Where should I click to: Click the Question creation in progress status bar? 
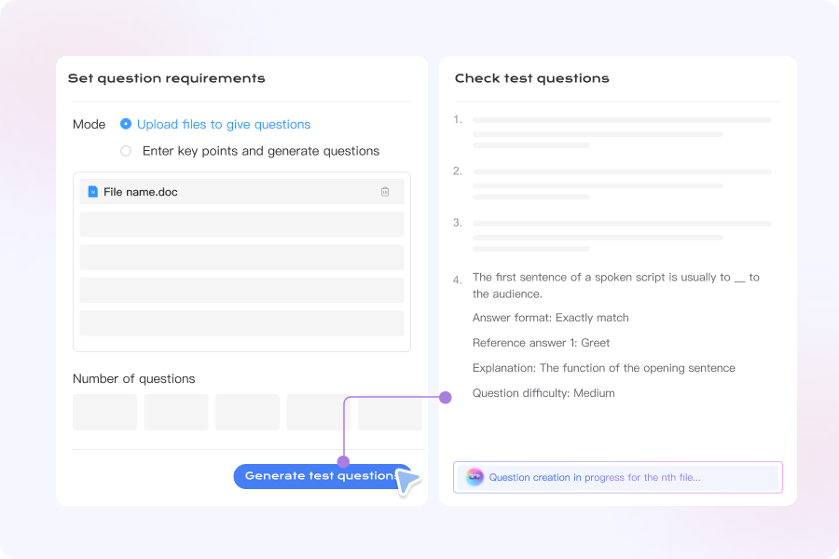[x=618, y=477]
